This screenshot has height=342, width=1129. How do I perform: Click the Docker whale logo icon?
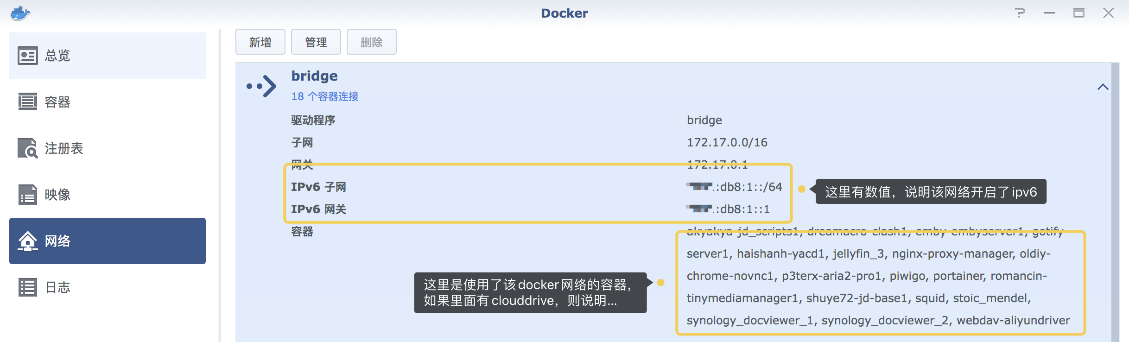pyautogui.click(x=20, y=13)
